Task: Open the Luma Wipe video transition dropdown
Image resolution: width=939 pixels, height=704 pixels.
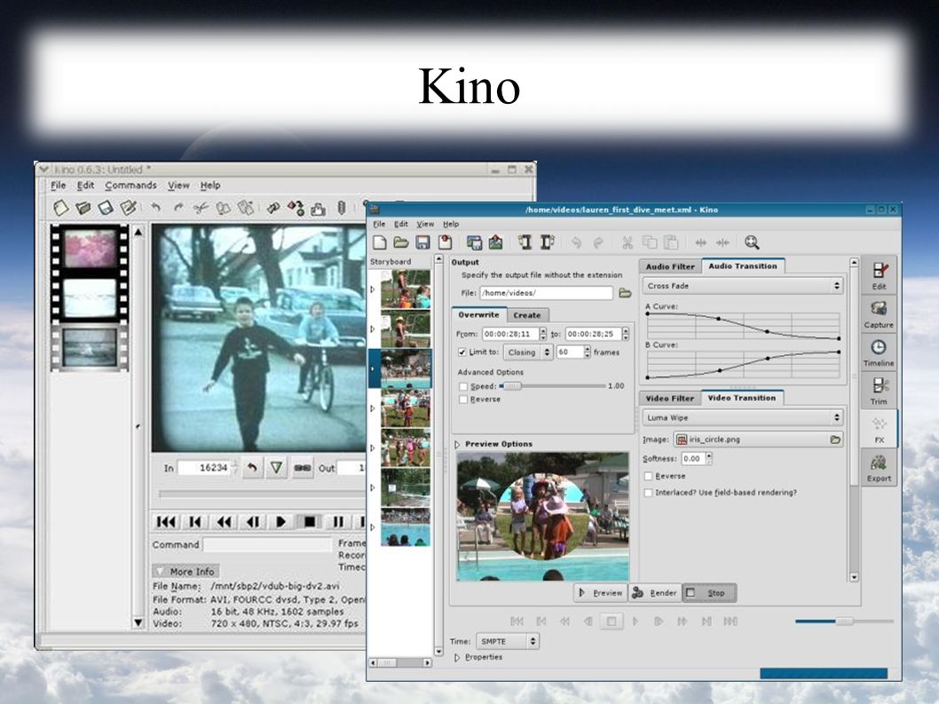Action: coord(743,417)
